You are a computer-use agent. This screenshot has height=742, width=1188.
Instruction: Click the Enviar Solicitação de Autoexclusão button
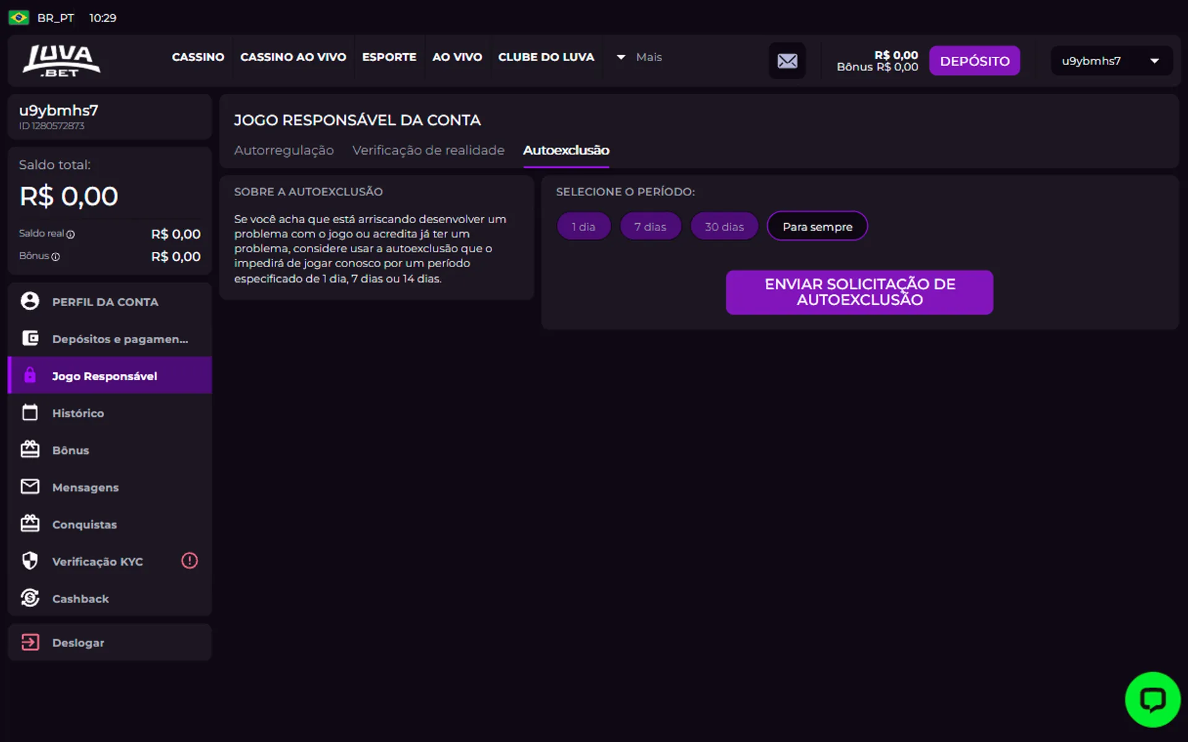[859, 292]
